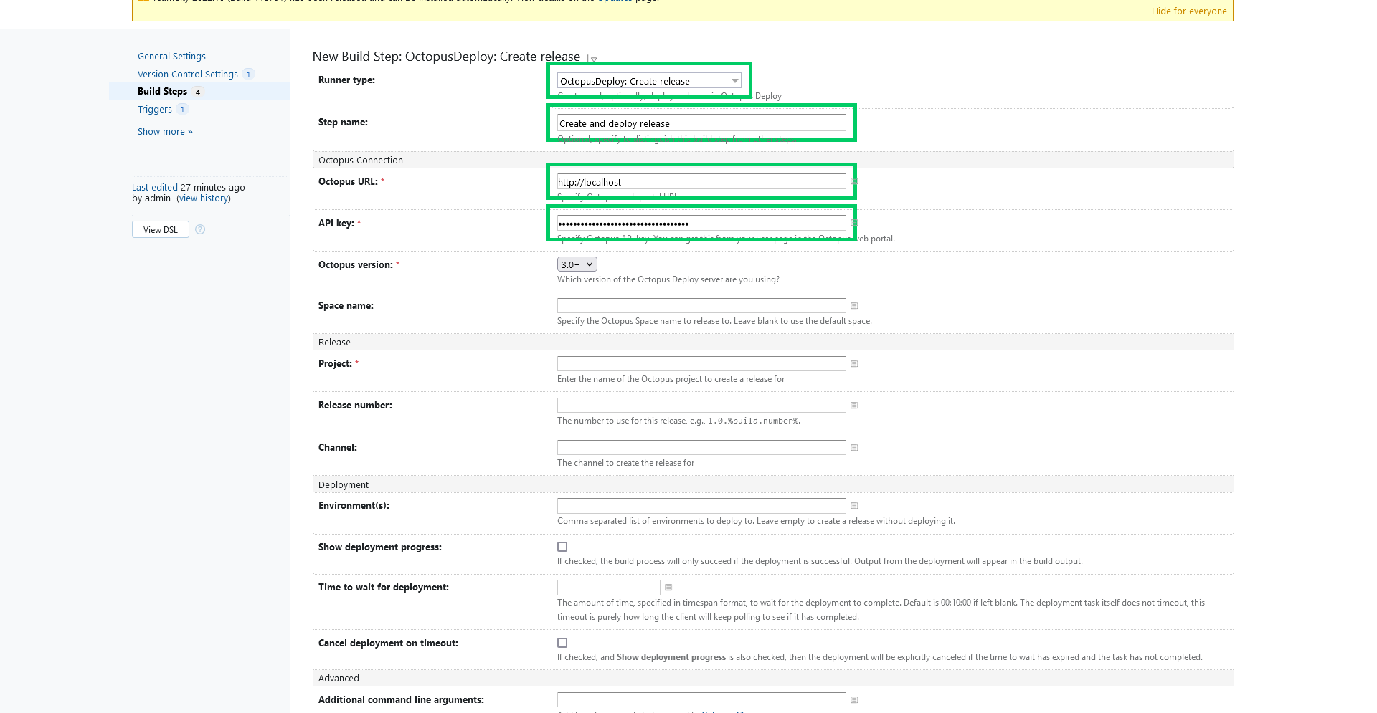Click into the API key field
The width and height of the screenshot is (1377, 713).
(x=701, y=224)
